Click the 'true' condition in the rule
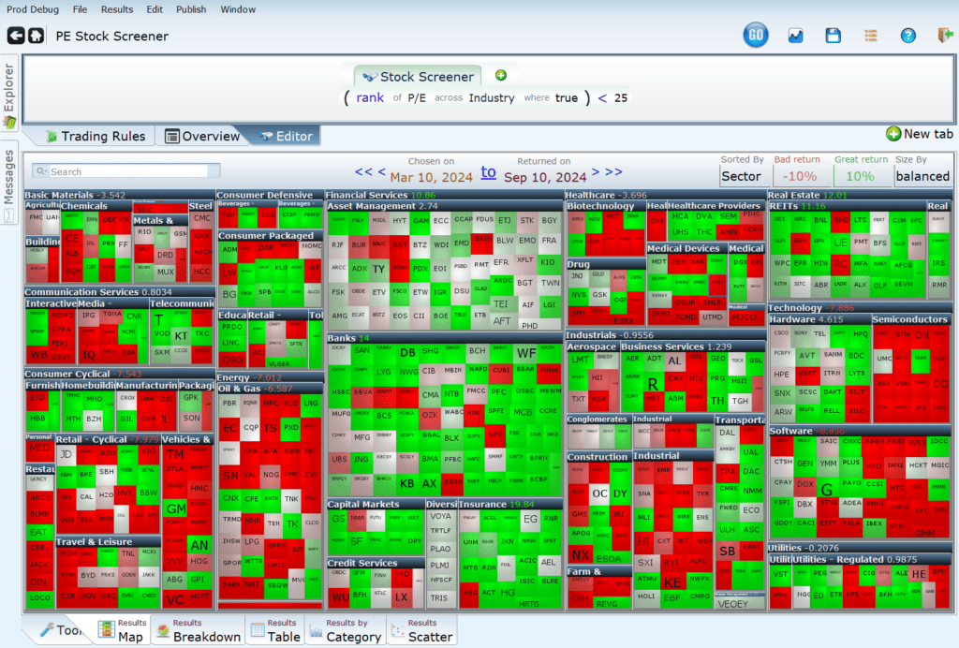Screen dimensions: 959x648 [x=567, y=97]
